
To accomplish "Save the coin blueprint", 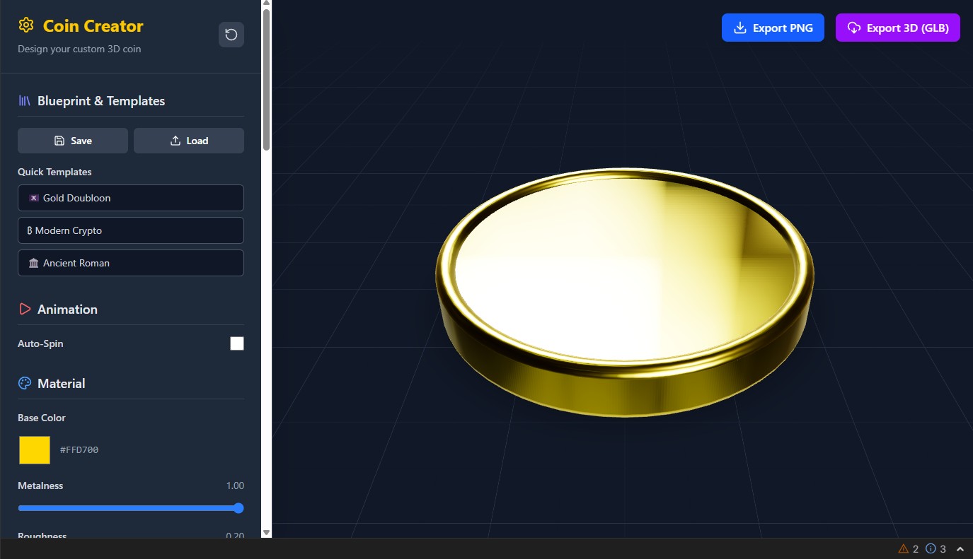I will pyautogui.click(x=73, y=141).
